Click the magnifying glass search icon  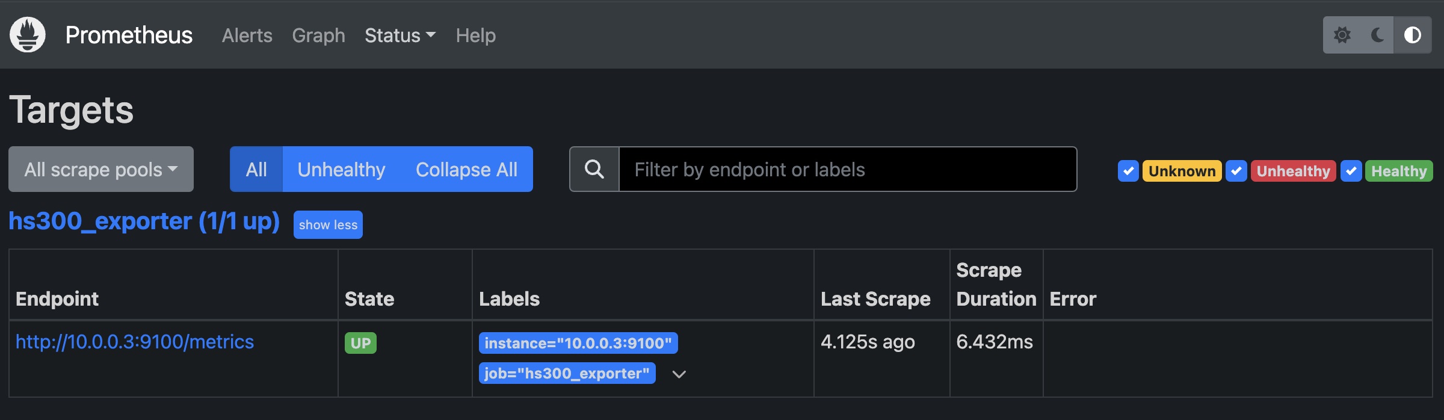click(594, 170)
